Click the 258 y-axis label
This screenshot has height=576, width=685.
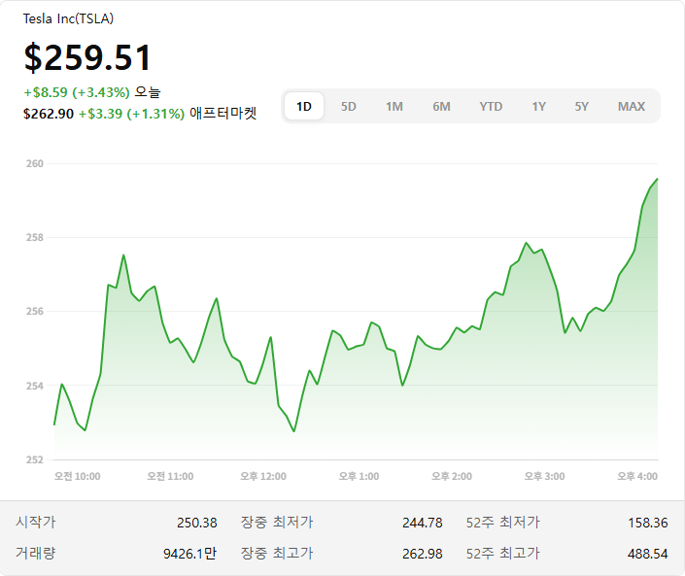tap(35, 237)
